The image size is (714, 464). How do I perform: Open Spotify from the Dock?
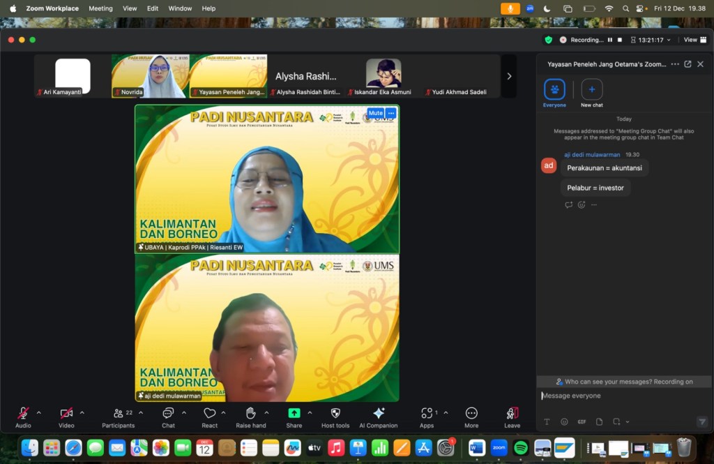point(520,447)
